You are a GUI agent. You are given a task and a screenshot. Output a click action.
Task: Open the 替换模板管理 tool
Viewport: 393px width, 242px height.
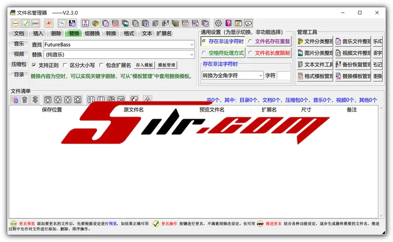click(x=353, y=76)
